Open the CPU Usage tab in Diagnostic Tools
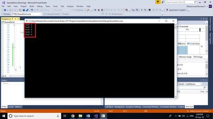Screen dimensions: 213x119 [x=198, y=57]
